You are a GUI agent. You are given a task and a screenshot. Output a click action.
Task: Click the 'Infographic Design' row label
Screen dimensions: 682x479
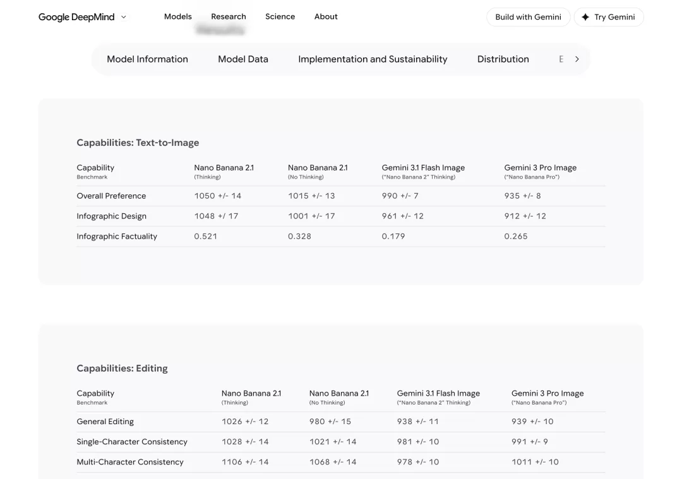[111, 216]
